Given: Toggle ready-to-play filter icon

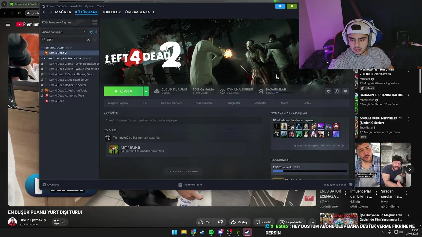Looking at the screenshot, I should [97, 32].
